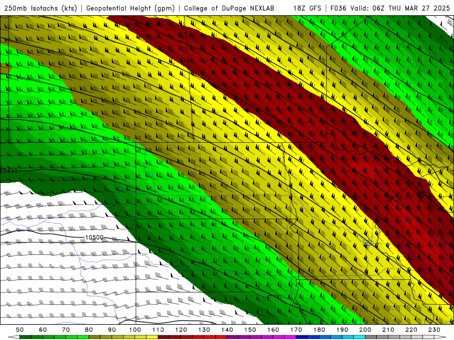The height and width of the screenshot is (340, 454).
Task: Click the 10440 height contour label
Action: coord(9,171)
